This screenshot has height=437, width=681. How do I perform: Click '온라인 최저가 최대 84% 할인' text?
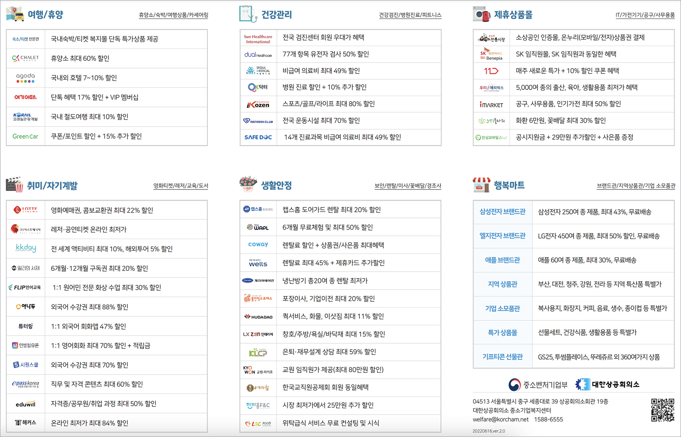[89, 423]
